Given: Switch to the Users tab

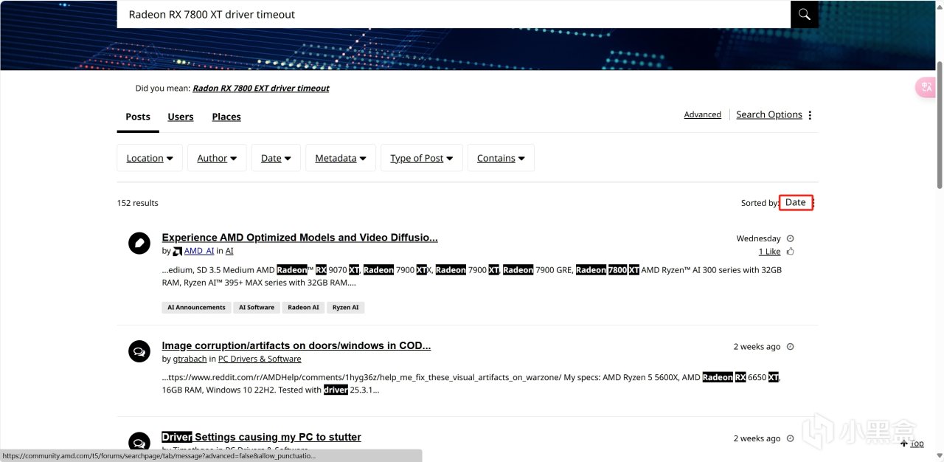Looking at the screenshot, I should (x=181, y=117).
